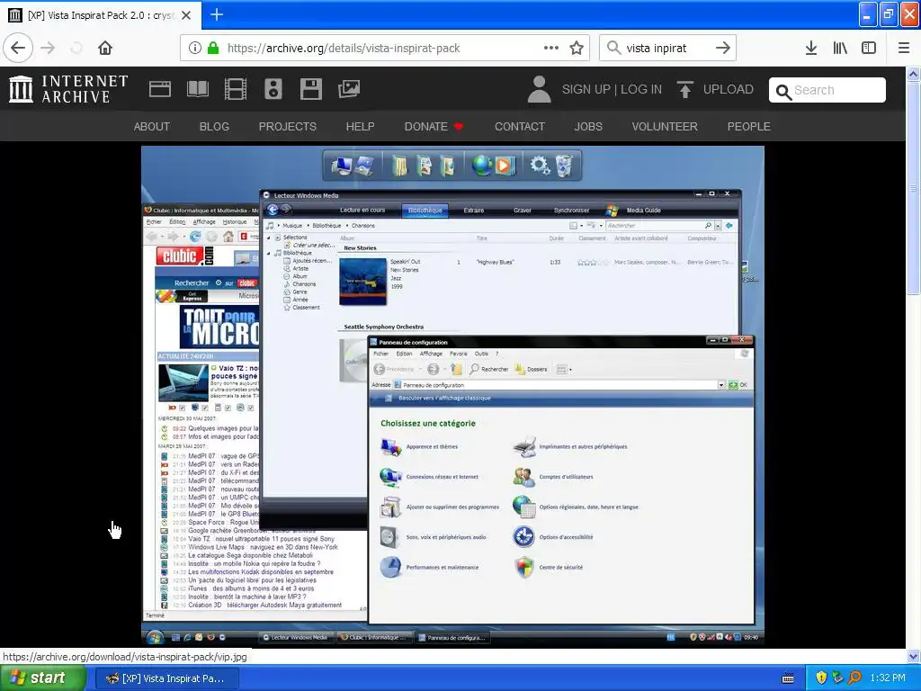
Task: Go back to the previous page
Action: pos(18,49)
